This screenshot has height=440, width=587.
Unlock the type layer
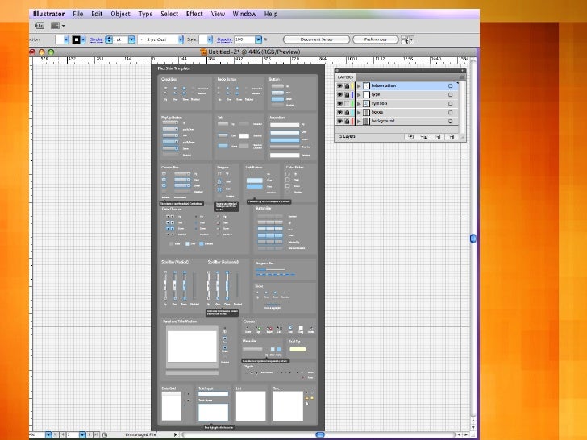pyautogui.click(x=348, y=94)
